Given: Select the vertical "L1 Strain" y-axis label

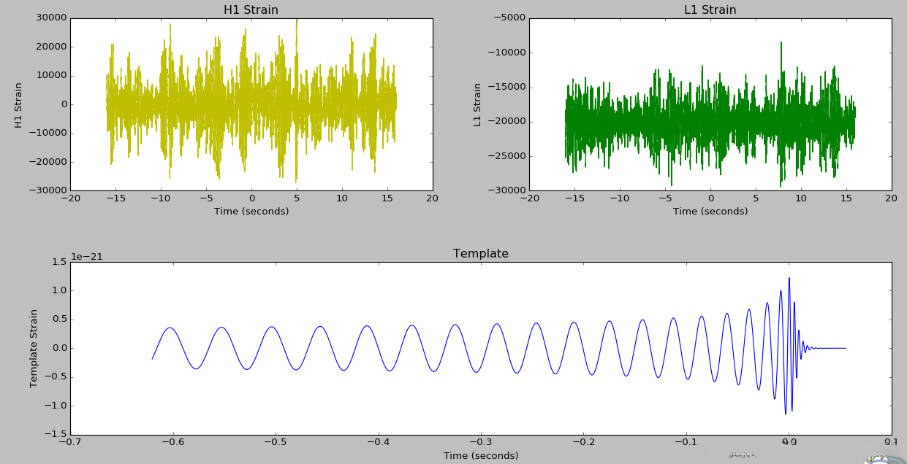Looking at the screenshot, I should 478,105.
